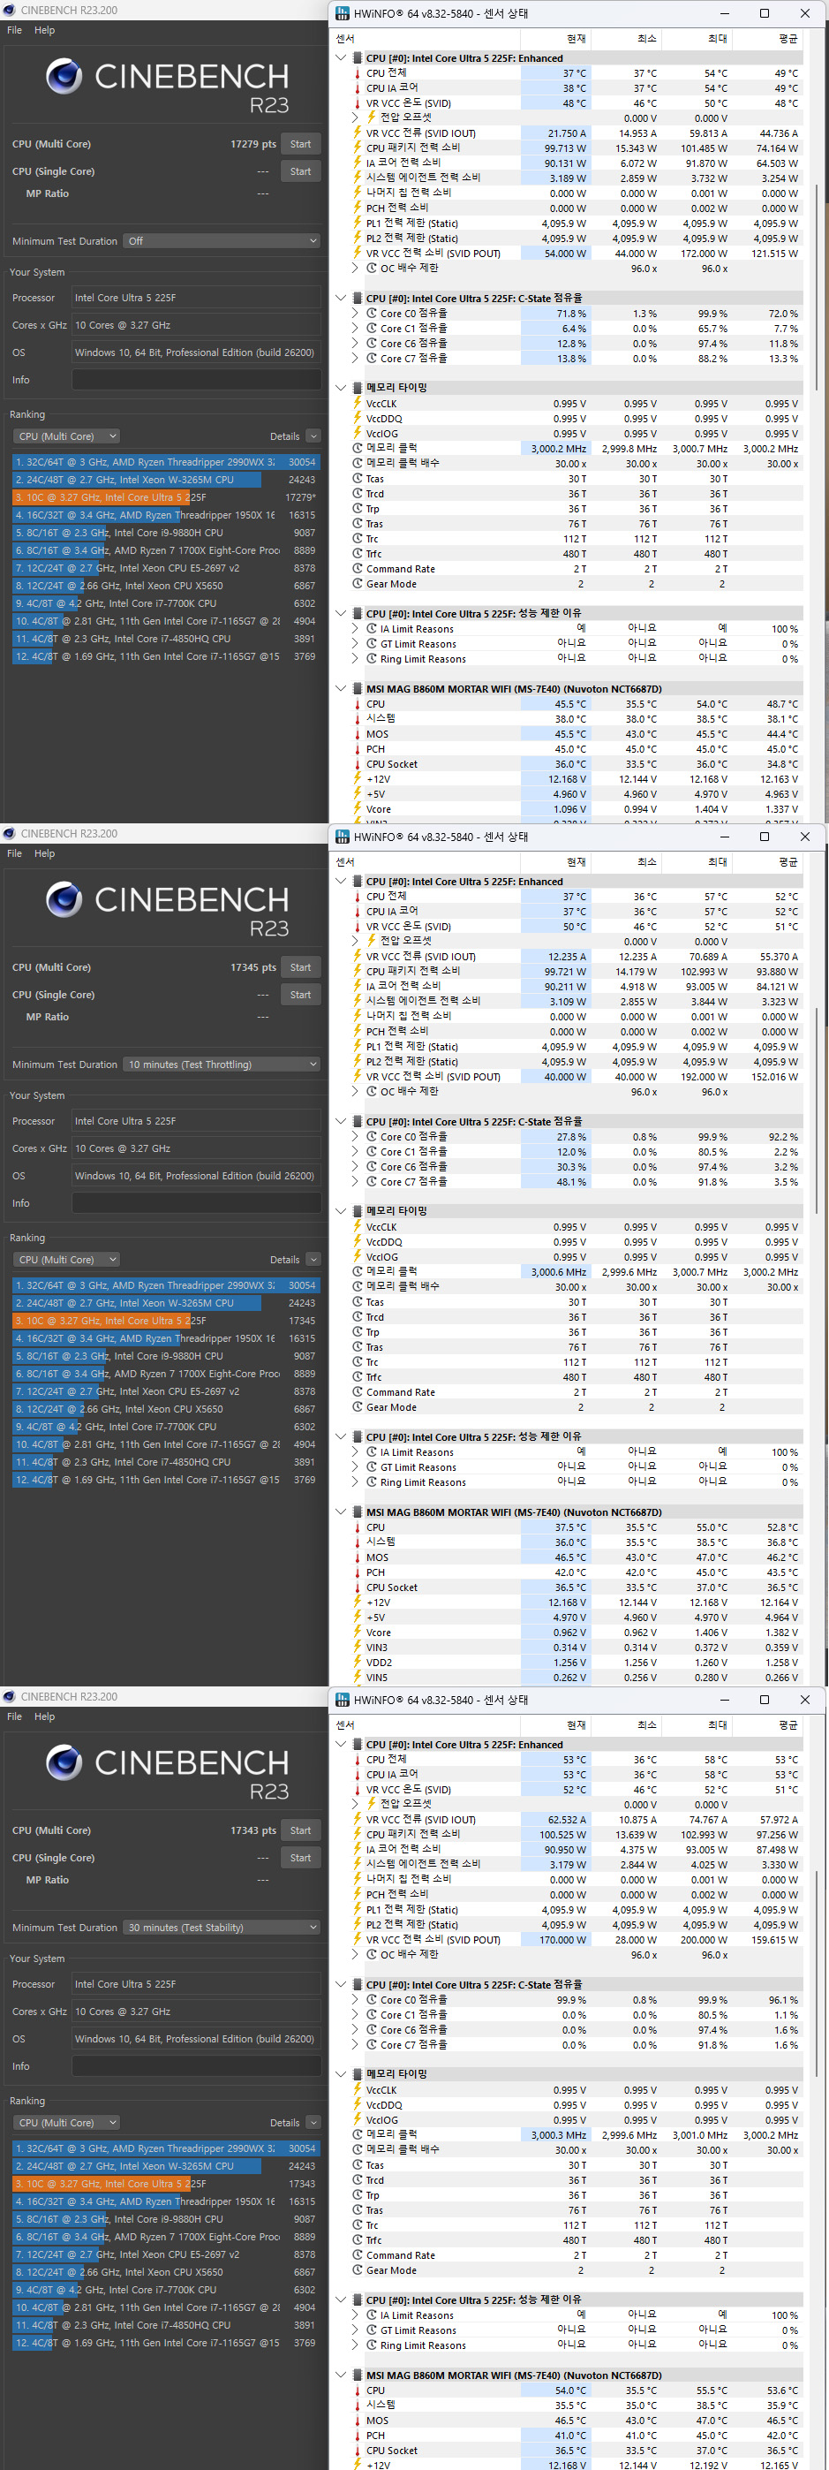The image size is (829, 2470).
Task: Click lightning icon of IA 코어 전력 row showing 90.211 W
Action: click(x=358, y=986)
